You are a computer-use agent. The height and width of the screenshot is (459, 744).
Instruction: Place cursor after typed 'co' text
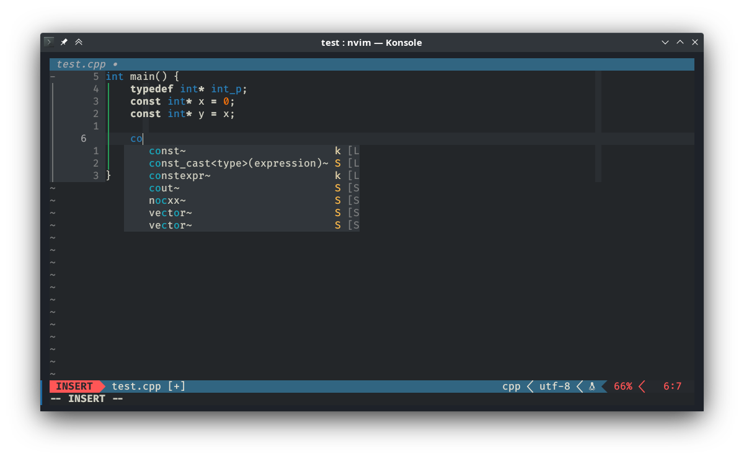point(143,139)
